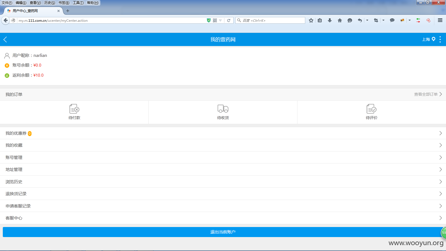
Task: Click the green shield security icon
Action: 209,20
